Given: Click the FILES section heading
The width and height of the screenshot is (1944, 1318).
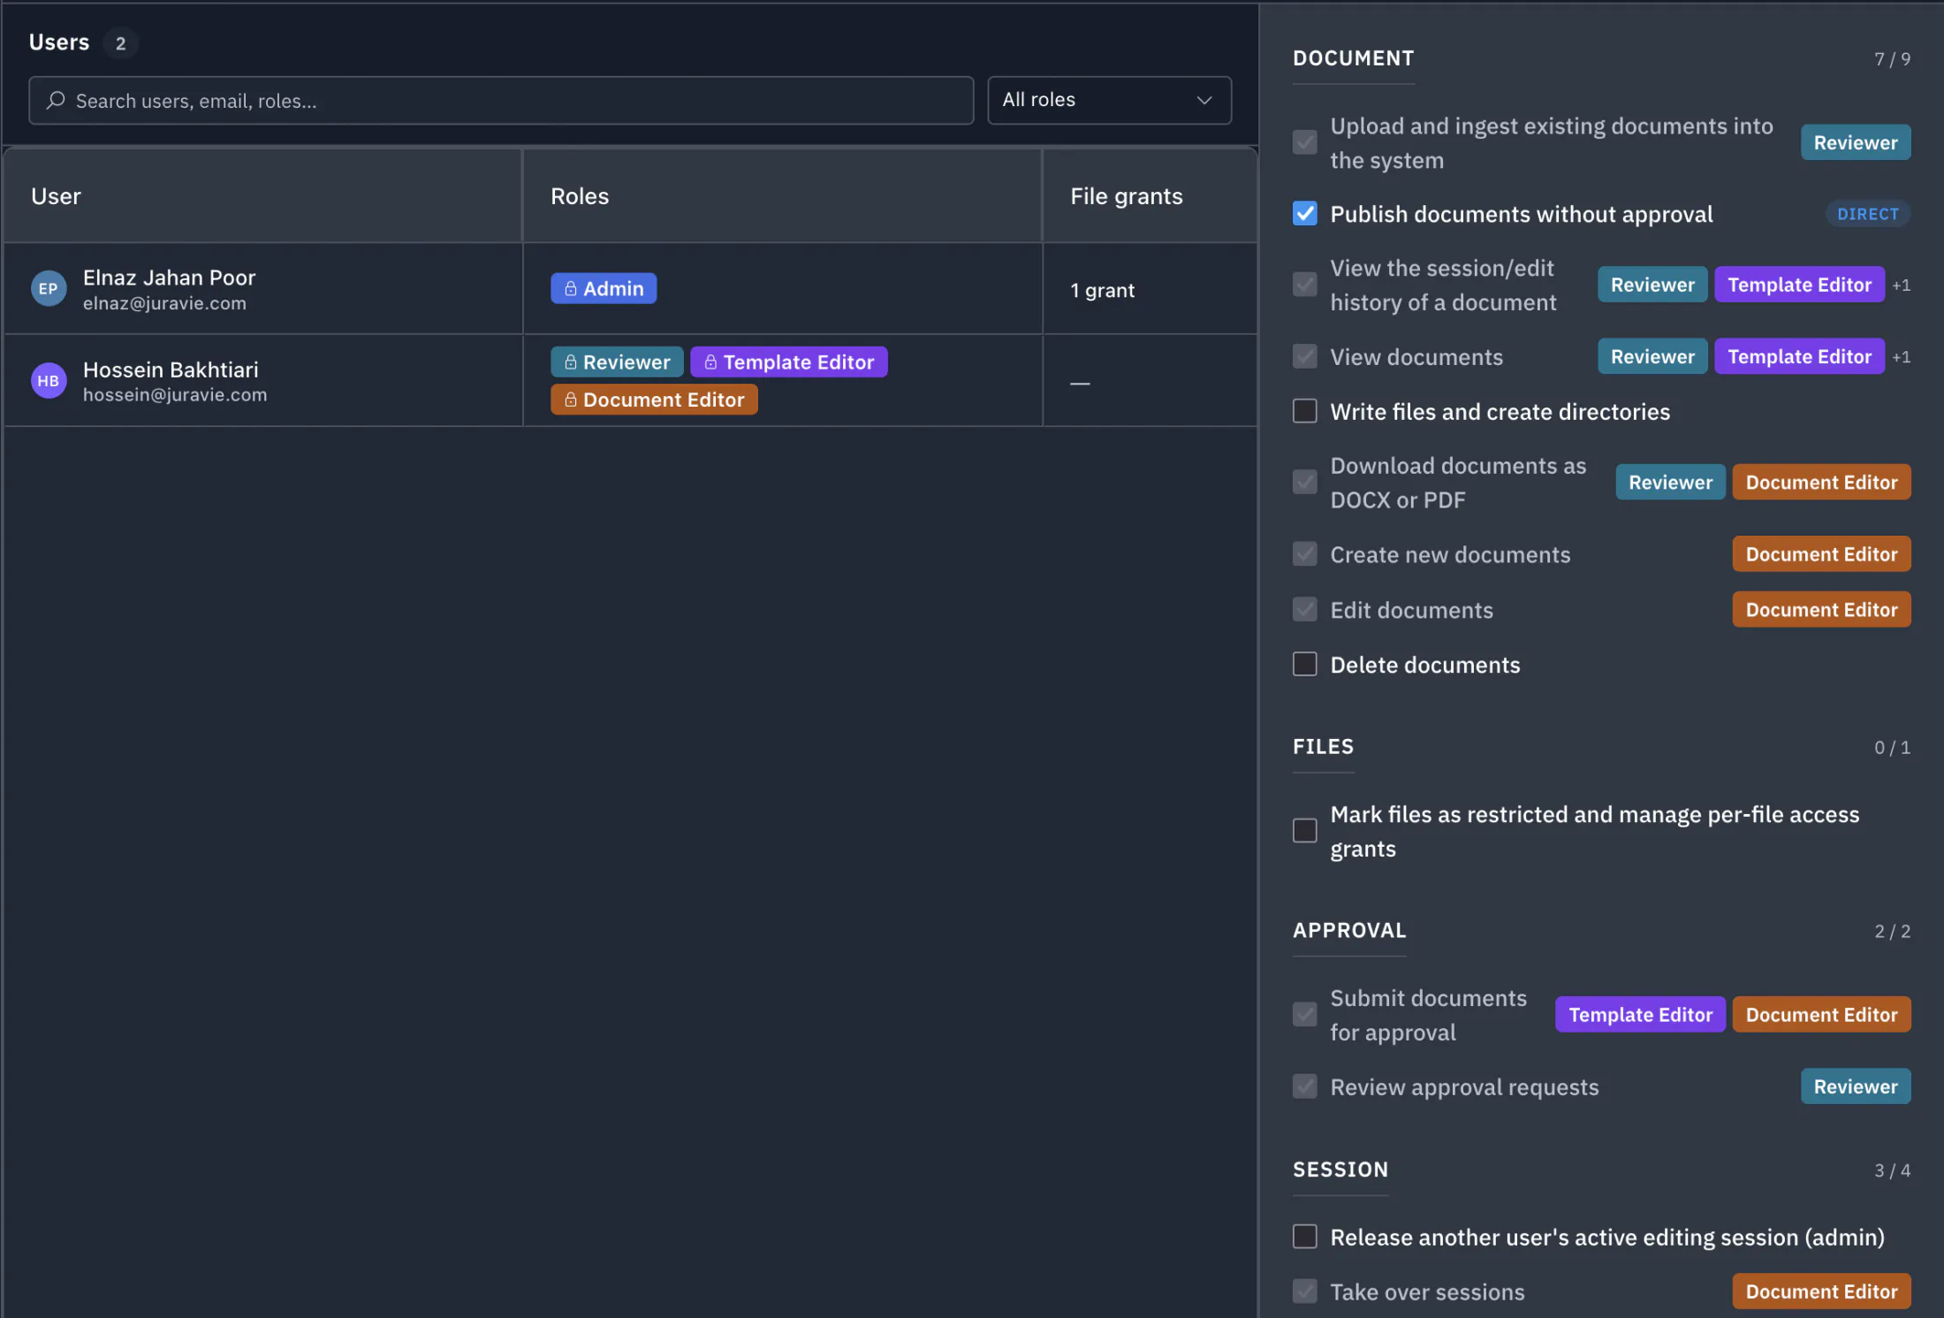Looking at the screenshot, I should tap(1323, 747).
